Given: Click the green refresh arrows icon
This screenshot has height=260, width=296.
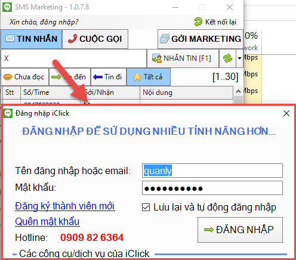Looking at the screenshot, I should pos(227,58).
